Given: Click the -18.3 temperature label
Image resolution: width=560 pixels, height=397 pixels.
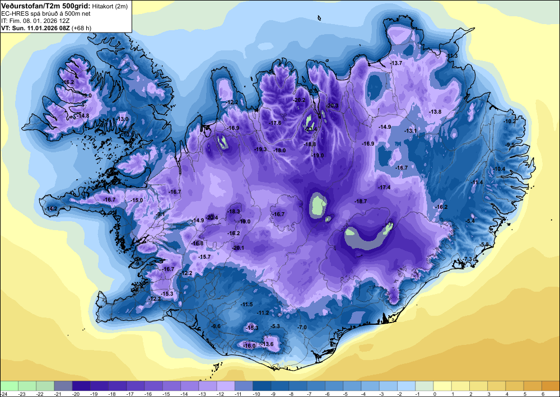Looking at the screenshot, I should point(234,211).
